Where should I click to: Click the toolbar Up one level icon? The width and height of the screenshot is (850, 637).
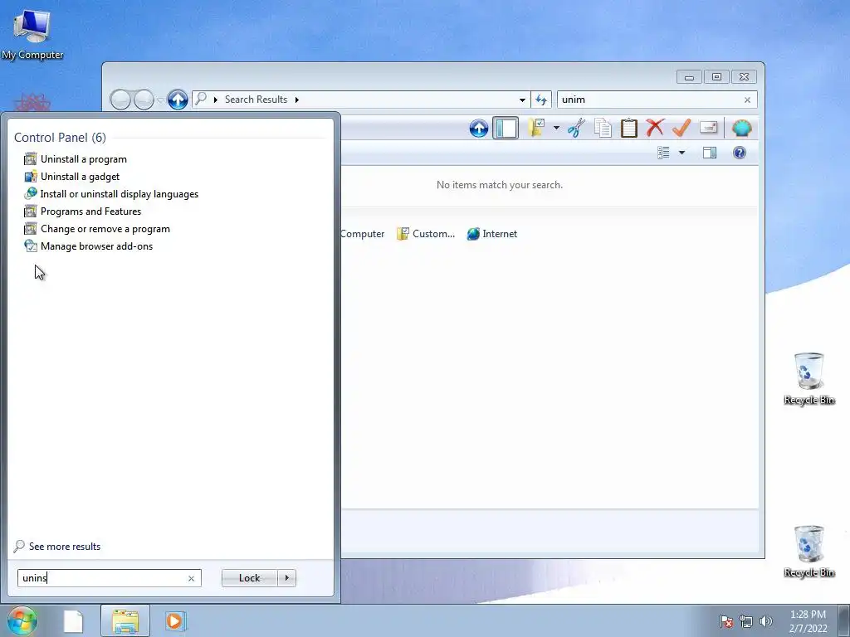479,129
